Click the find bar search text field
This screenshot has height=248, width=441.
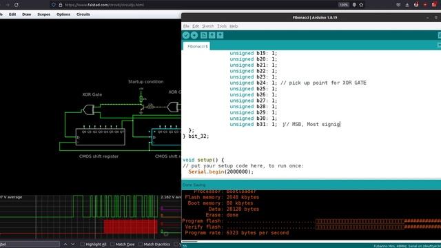point(30,244)
